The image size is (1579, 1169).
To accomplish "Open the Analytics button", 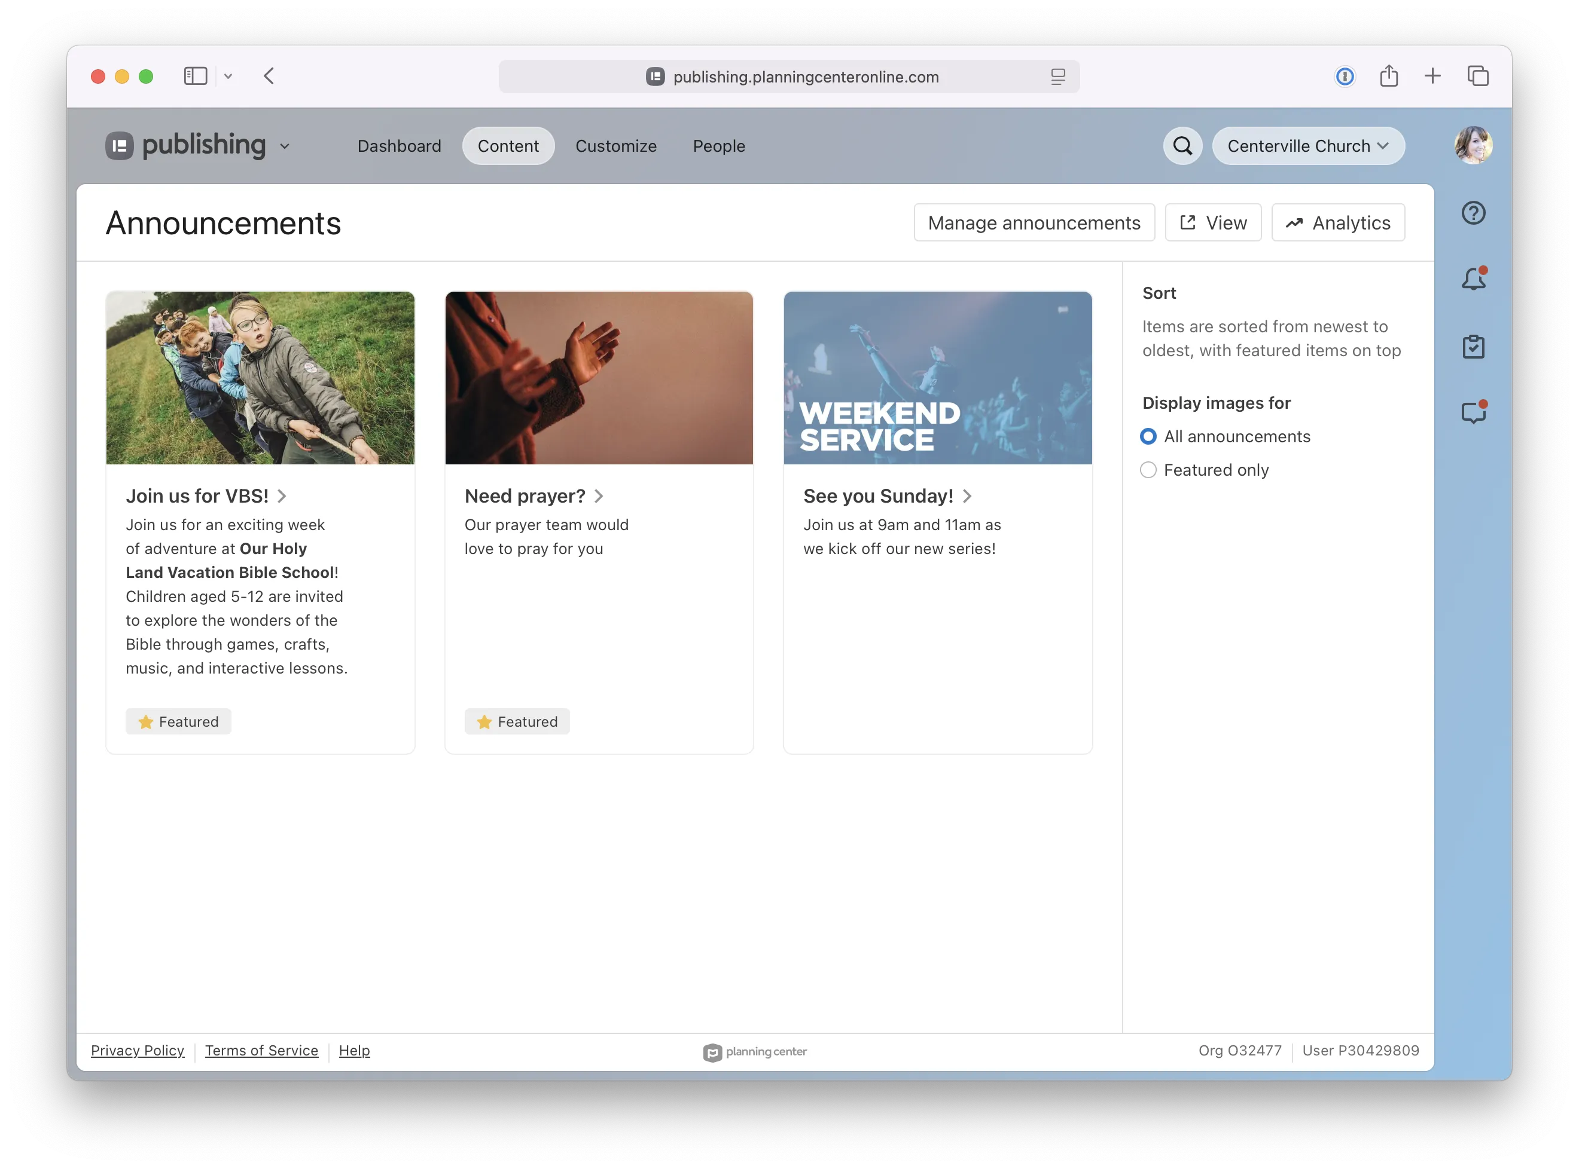I will click(x=1337, y=223).
